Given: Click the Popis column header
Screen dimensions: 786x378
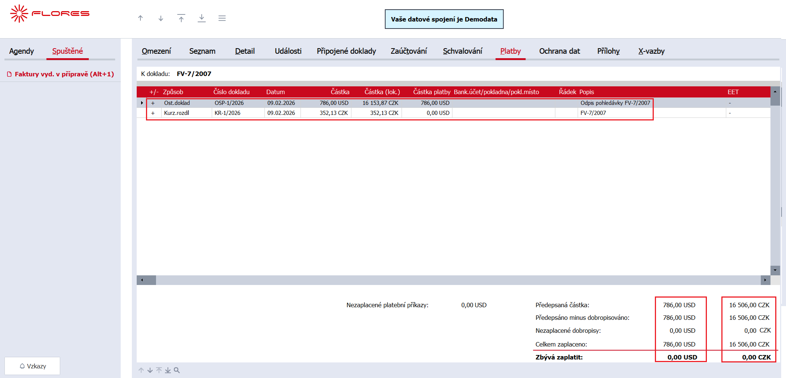Looking at the screenshot, I should [587, 92].
